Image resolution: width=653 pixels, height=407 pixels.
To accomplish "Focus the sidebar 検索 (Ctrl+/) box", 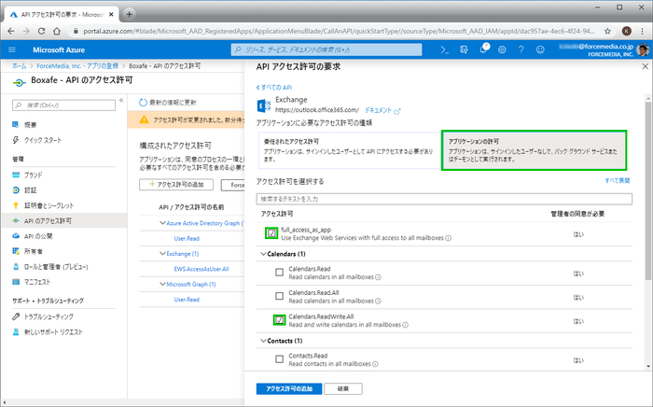I will pos(63,105).
